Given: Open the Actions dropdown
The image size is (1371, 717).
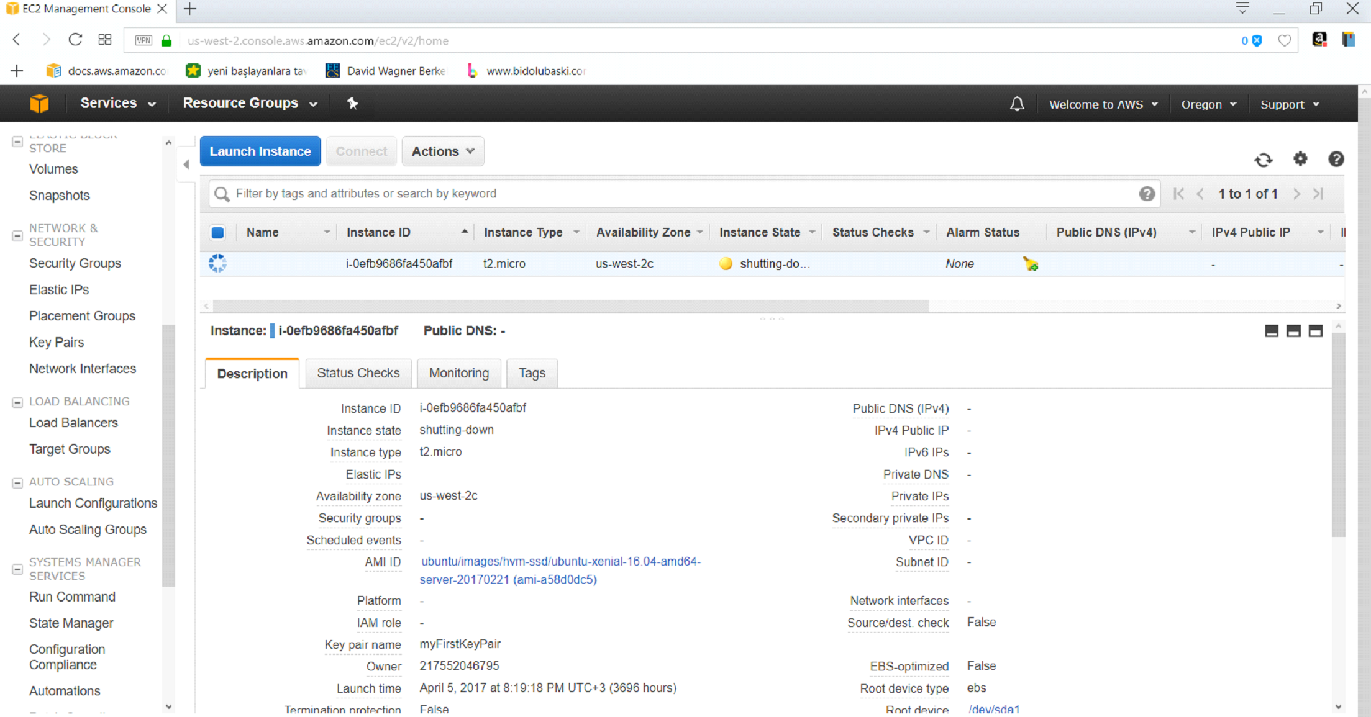Looking at the screenshot, I should [443, 151].
